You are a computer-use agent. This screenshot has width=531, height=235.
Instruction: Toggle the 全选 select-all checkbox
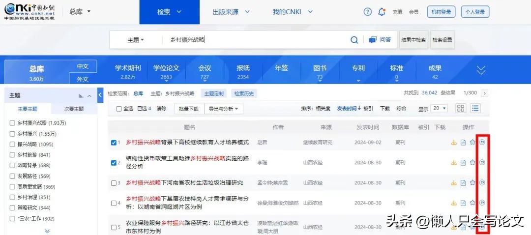(119, 109)
